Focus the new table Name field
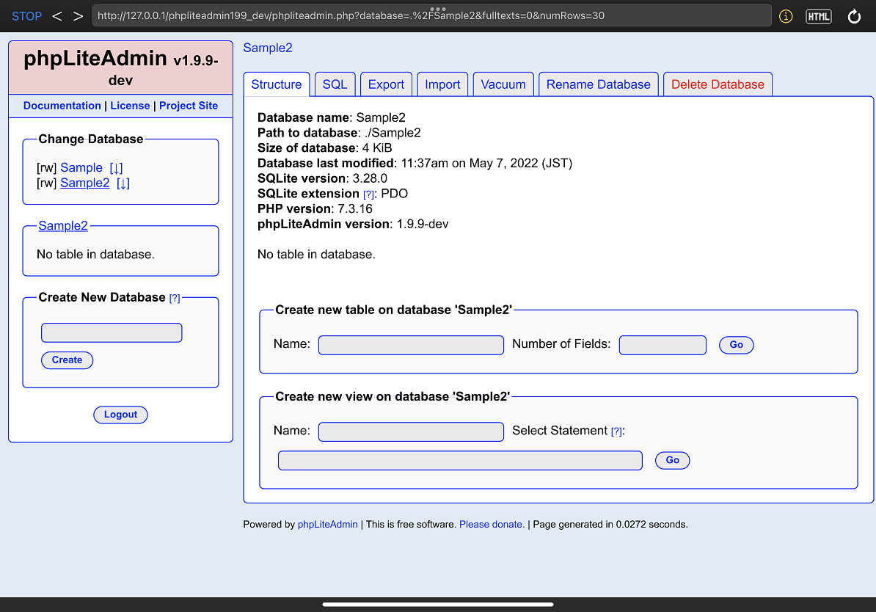 pos(411,345)
